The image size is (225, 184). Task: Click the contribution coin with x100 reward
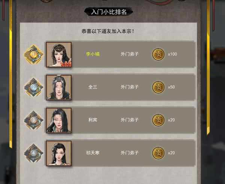158,54
